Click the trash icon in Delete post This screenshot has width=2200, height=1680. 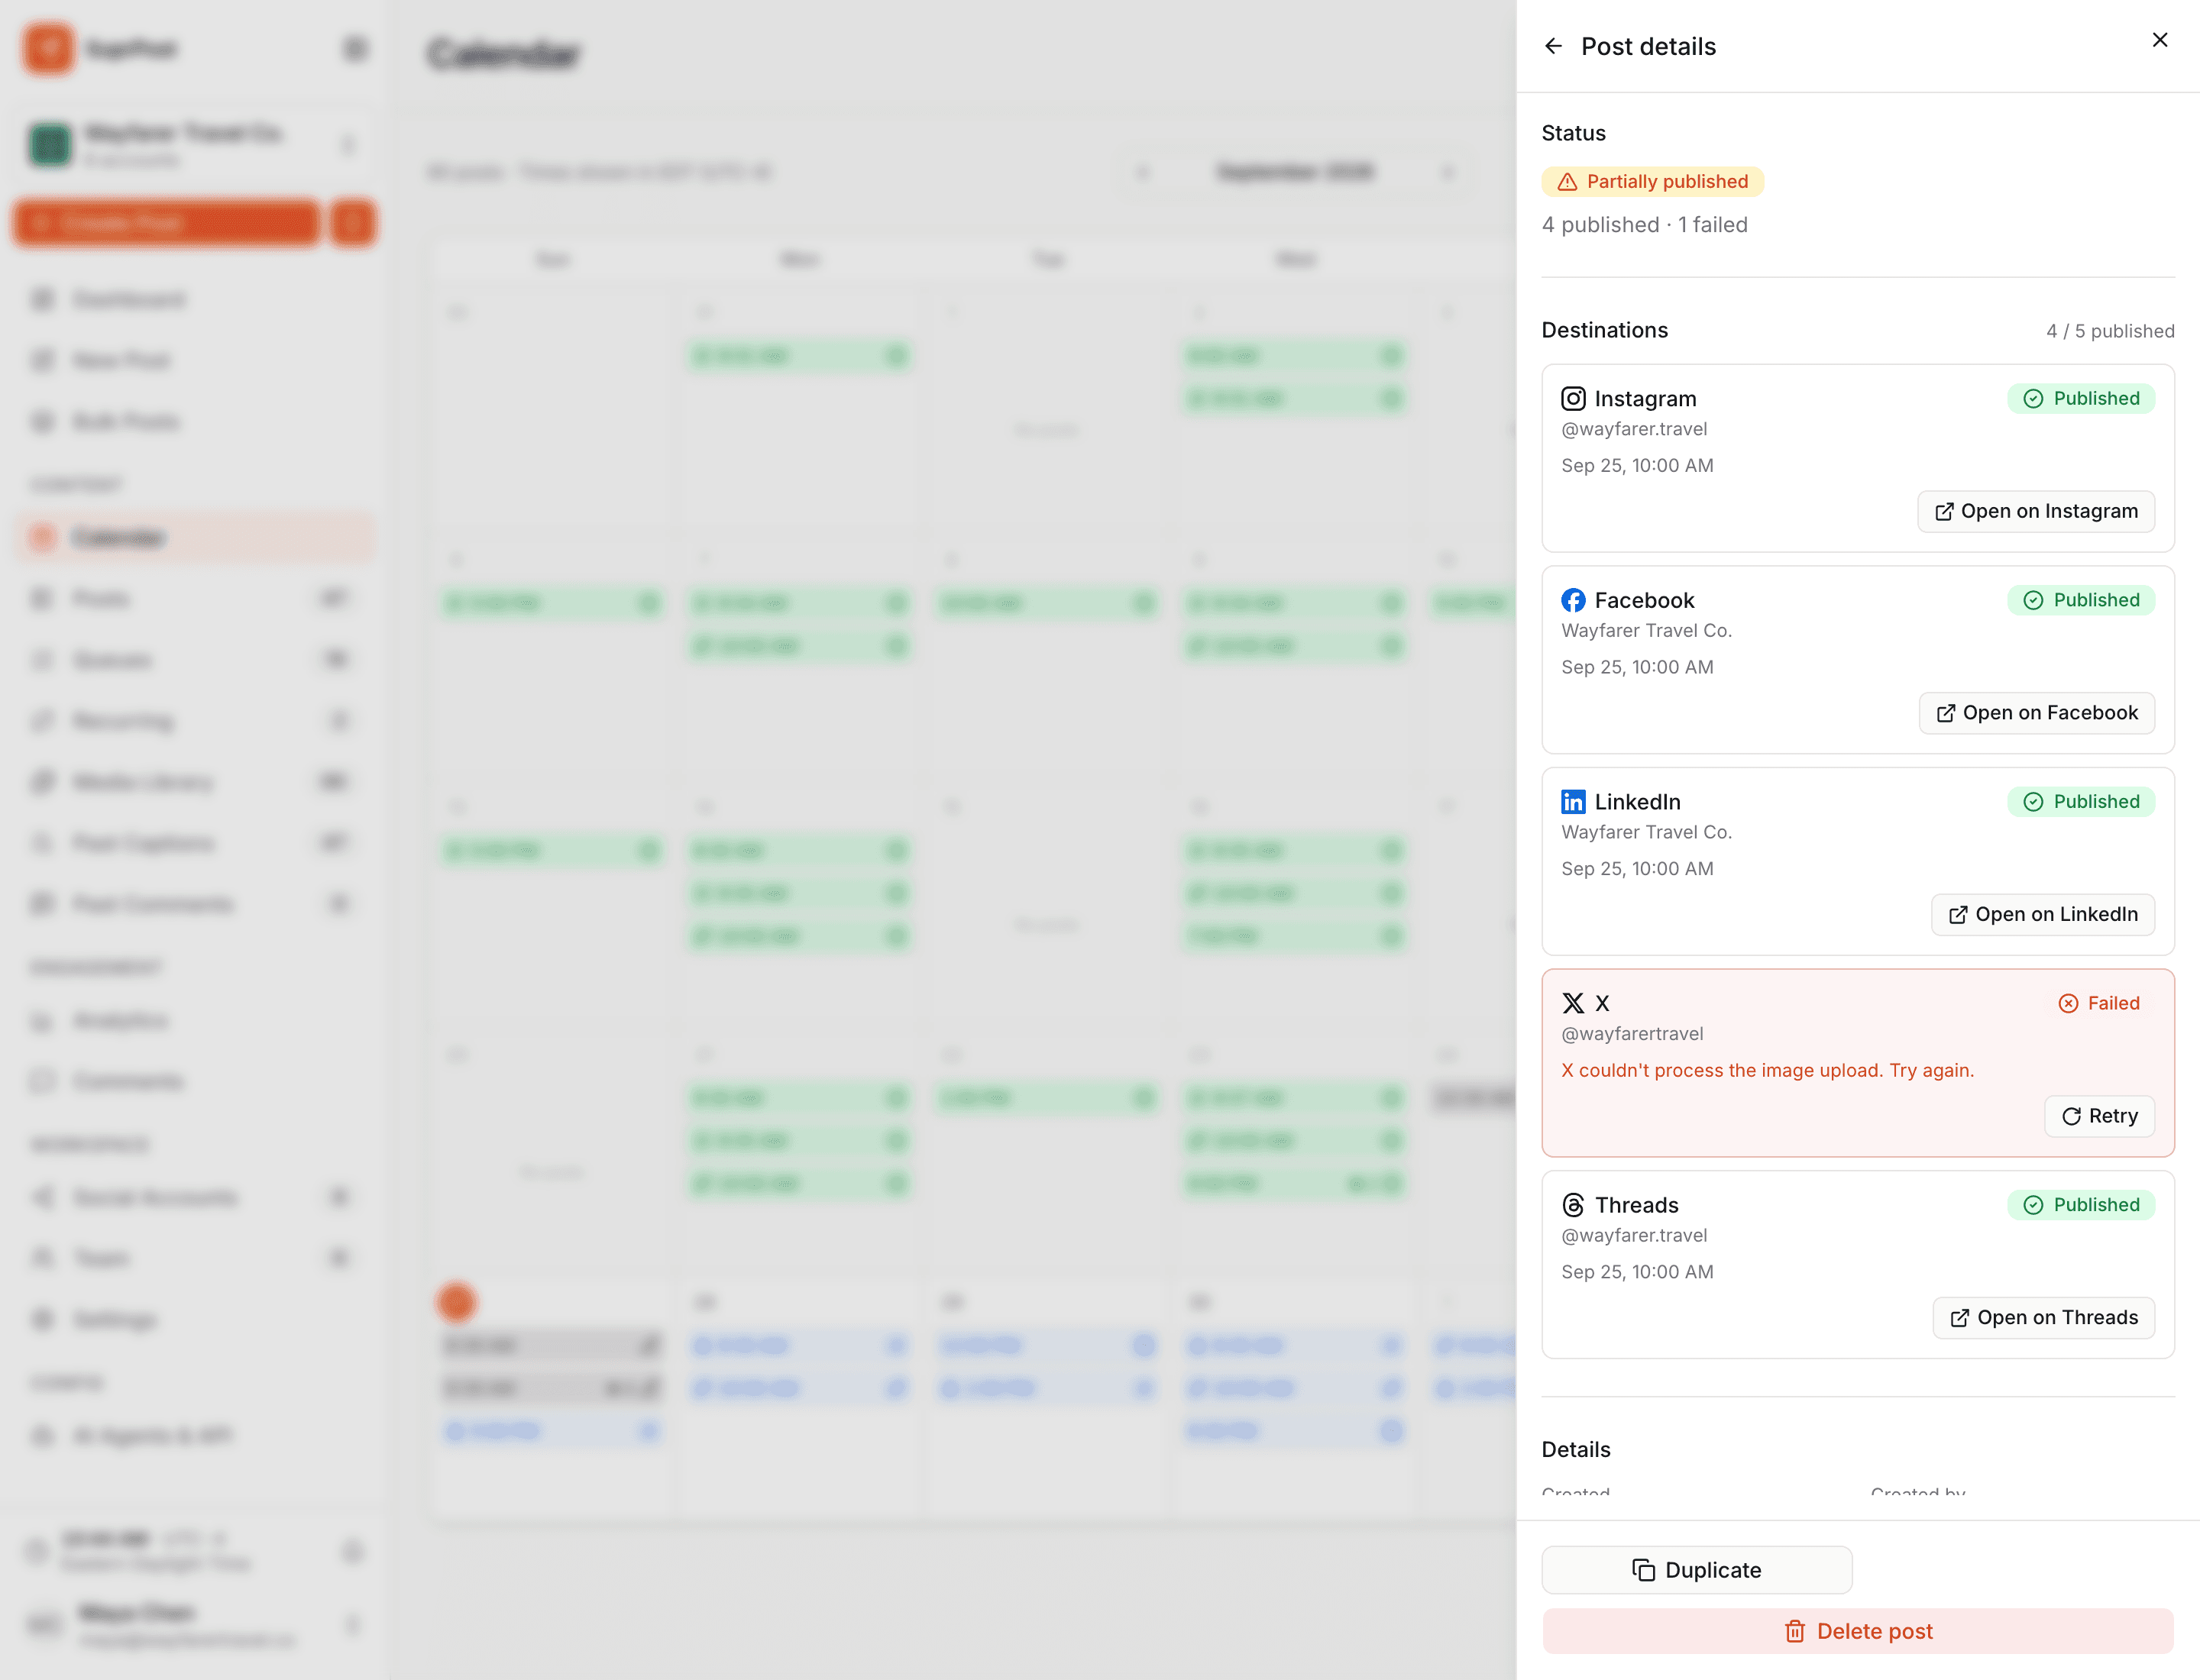tap(1795, 1632)
